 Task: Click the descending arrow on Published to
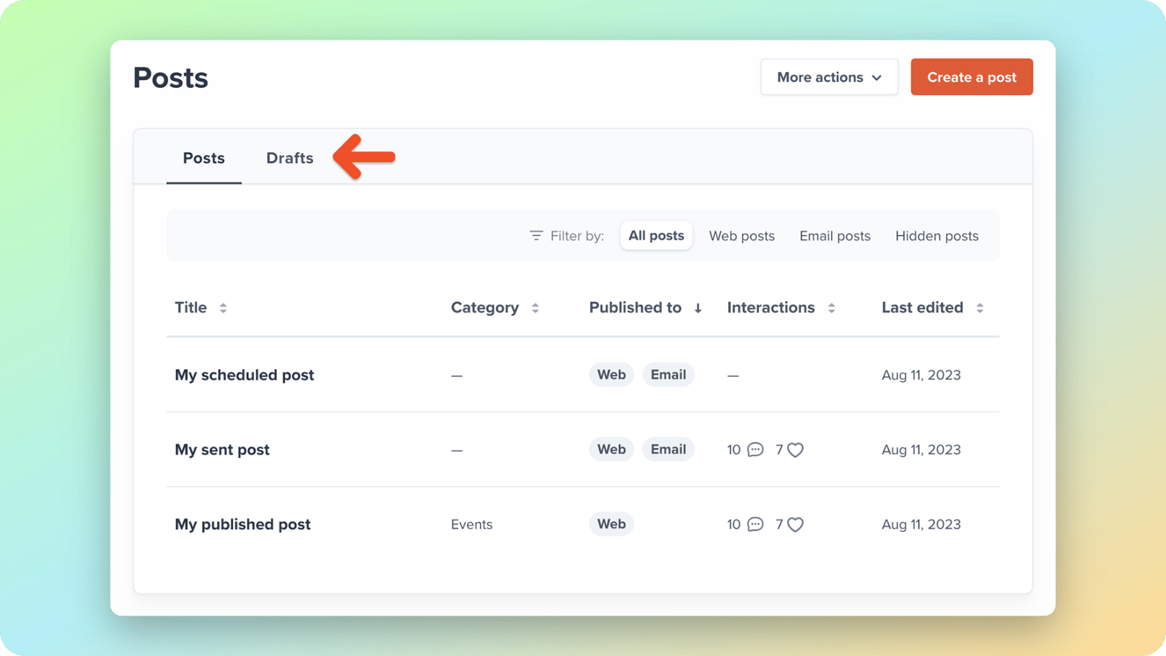[x=698, y=308]
